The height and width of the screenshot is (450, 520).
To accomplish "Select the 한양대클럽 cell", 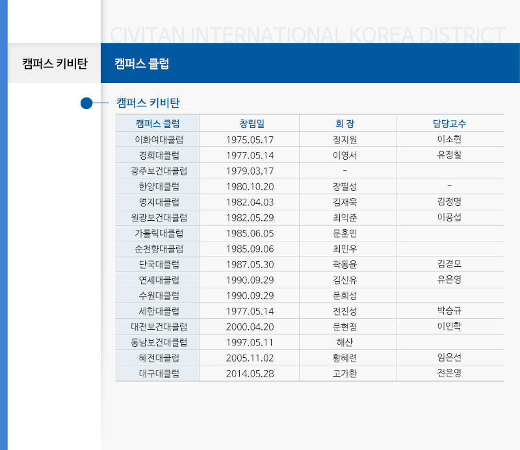I will pyautogui.click(x=159, y=186).
